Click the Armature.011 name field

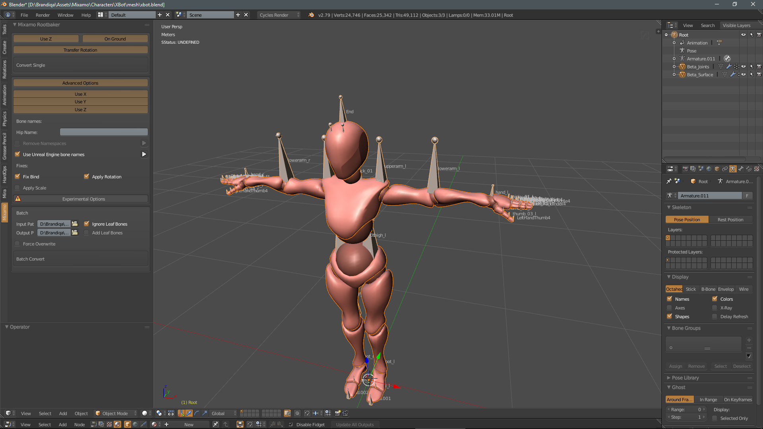pos(710,196)
